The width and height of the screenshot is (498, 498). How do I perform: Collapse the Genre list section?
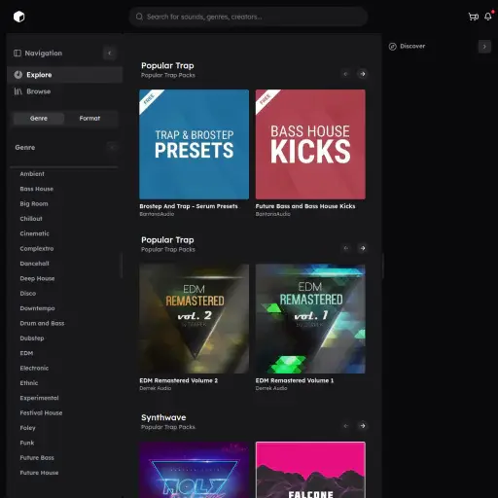point(112,148)
